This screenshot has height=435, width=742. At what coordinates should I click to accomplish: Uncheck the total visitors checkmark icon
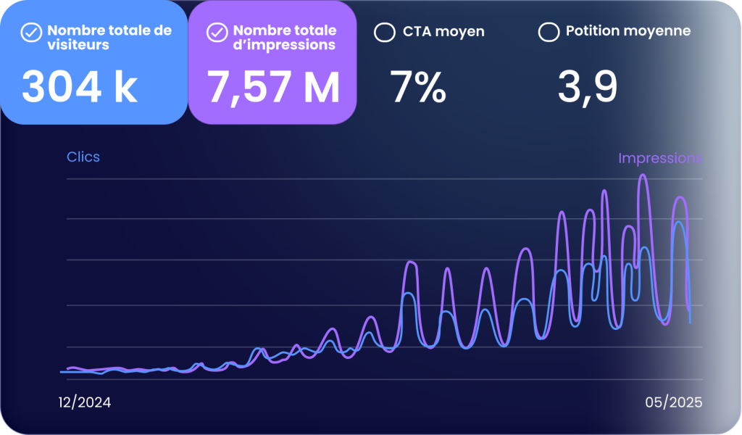coord(30,33)
